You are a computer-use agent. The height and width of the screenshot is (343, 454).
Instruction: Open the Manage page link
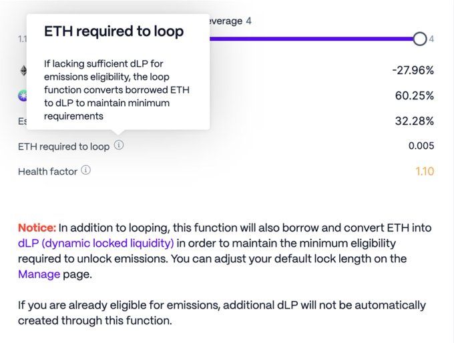[39, 274]
